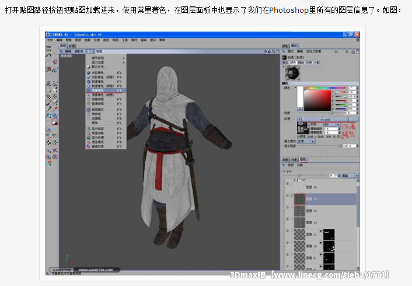The width and height of the screenshot is (412, 286).
Task: Click the lock icon in attribute header
Action: click(x=353, y=51)
